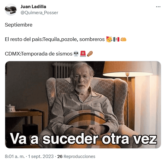Open the three-dot more options menu
Screen dimensions: 166x161
point(158,7)
